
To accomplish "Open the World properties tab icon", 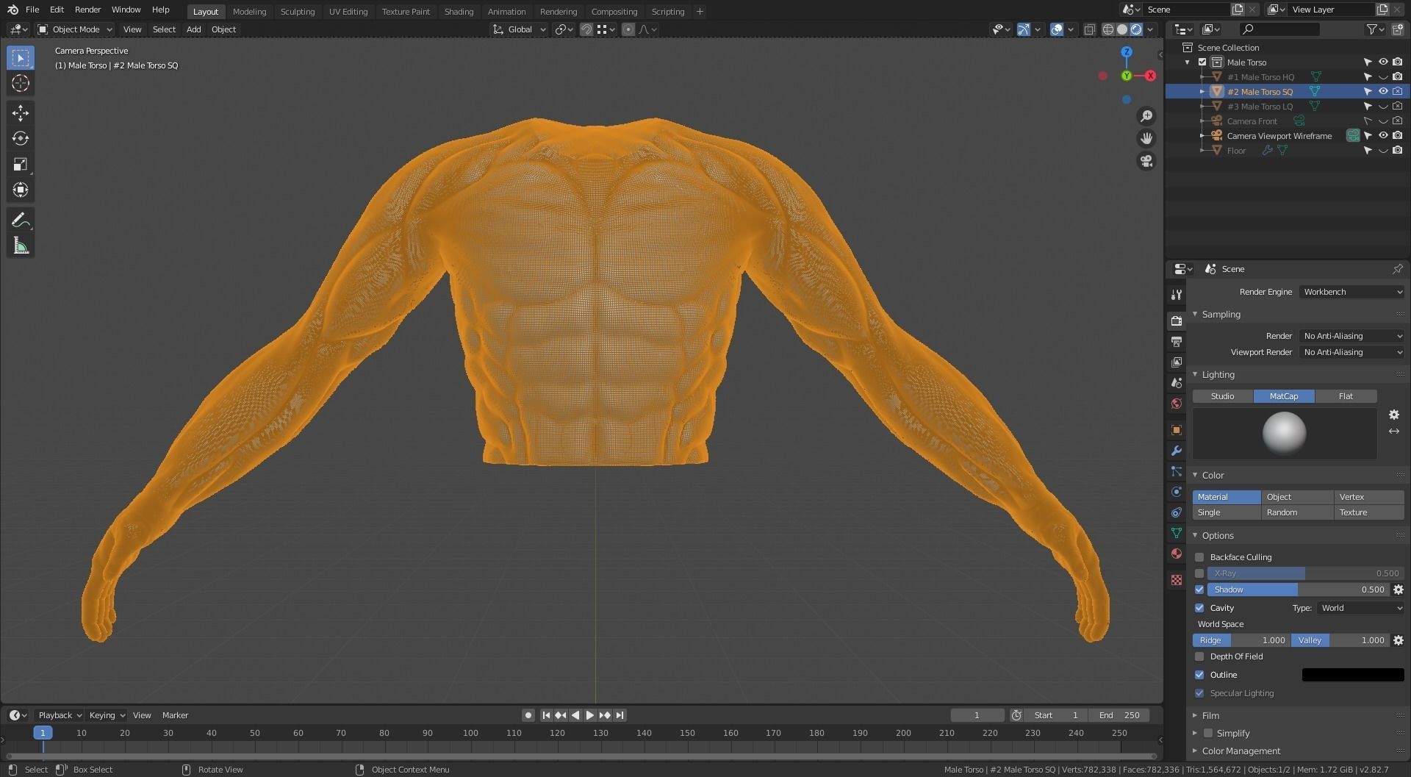I will (x=1177, y=404).
